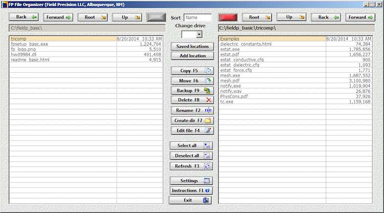Click the Add location button
384x213 pixels.
pos(191,55)
